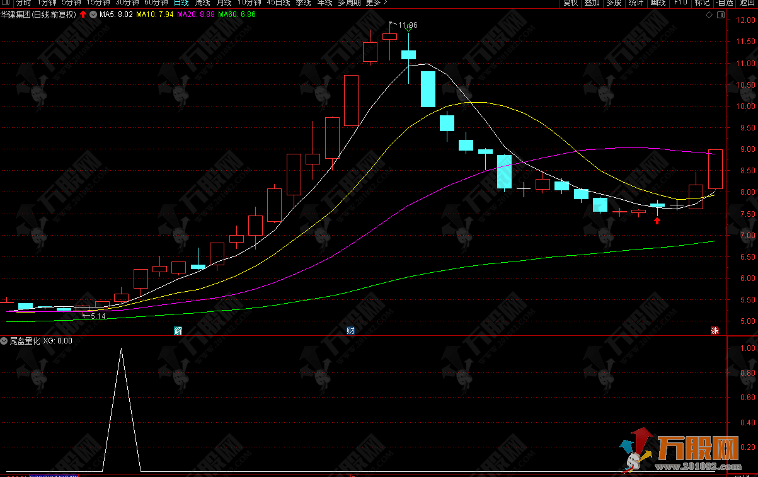Click the red buy arrow below the candle
Screen dimensions: 758x477
pos(657,221)
